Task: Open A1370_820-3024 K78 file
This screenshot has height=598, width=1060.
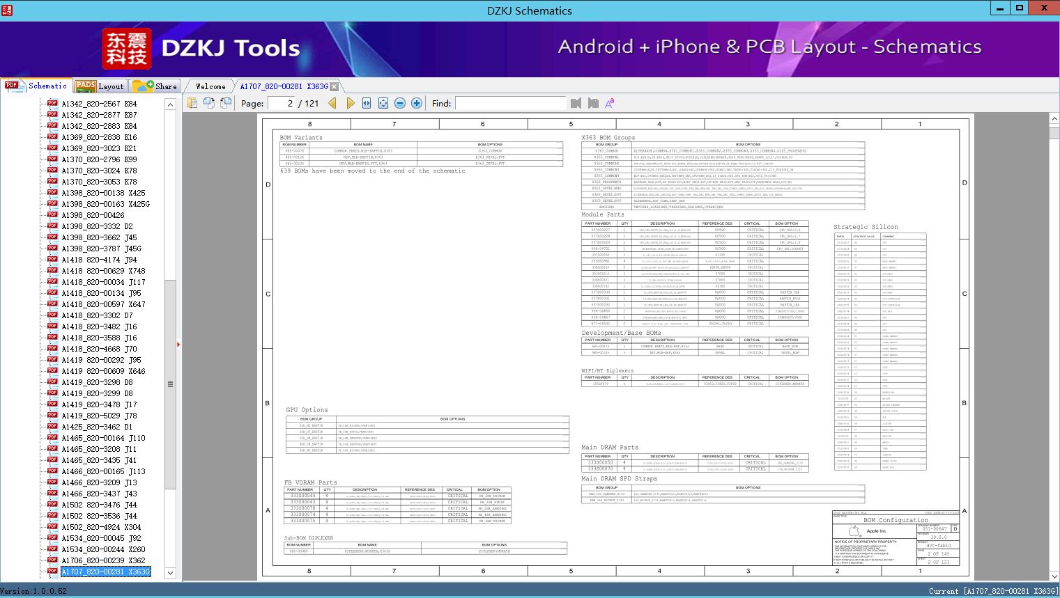Action: 99,171
